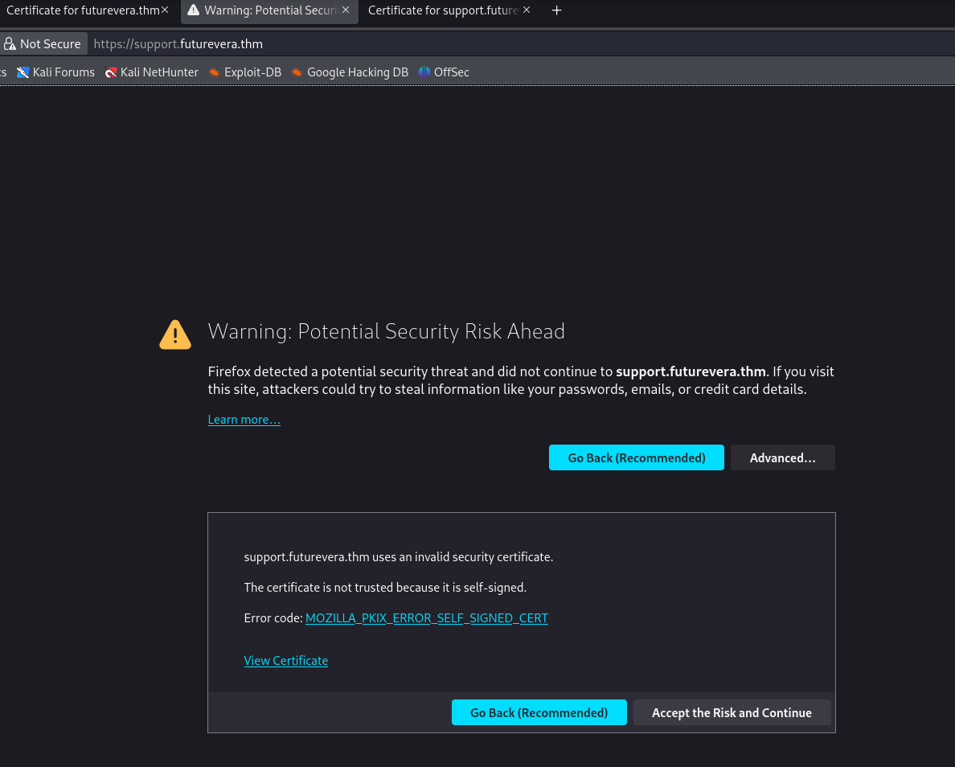Switch to 'Certificate for support.future' tab
This screenshot has width=955, height=767.
click(x=442, y=10)
